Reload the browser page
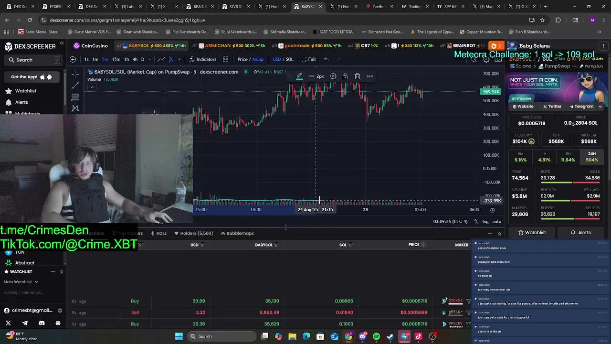 30,20
